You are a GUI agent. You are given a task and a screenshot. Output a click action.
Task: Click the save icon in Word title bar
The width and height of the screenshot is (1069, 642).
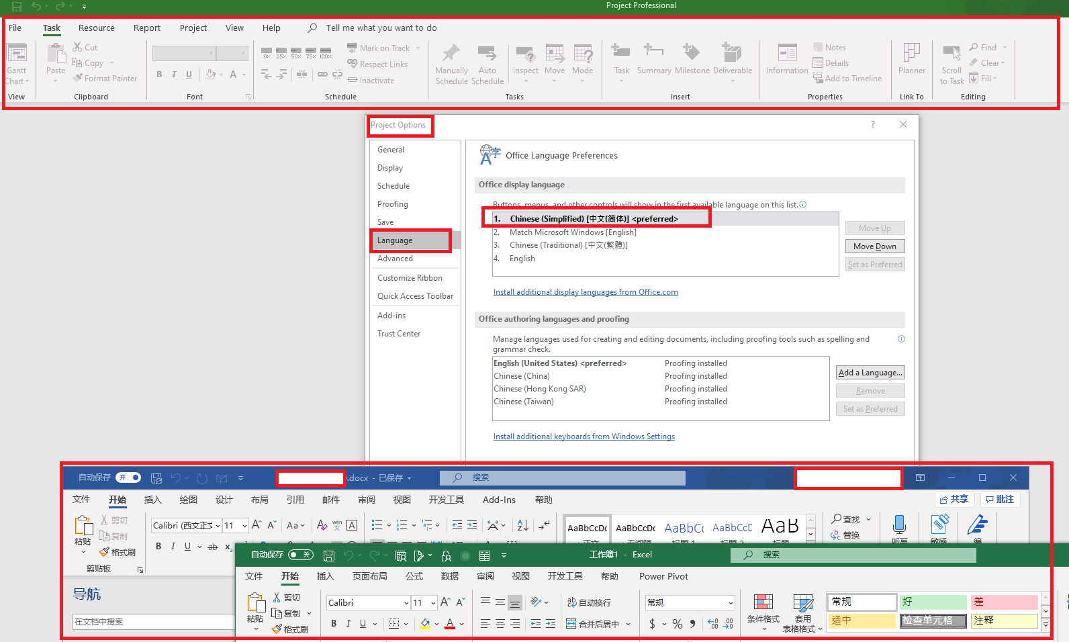pos(156,478)
